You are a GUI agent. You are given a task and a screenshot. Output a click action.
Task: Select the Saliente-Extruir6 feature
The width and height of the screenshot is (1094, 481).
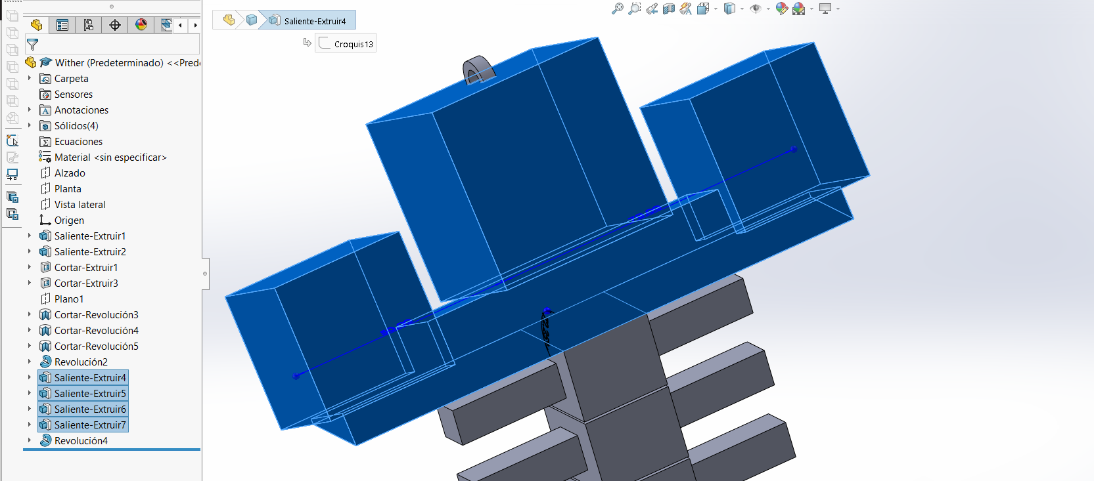83,409
